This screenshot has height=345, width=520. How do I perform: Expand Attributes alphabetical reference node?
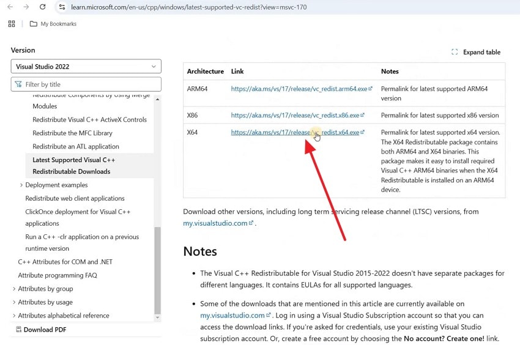click(14, 316)
